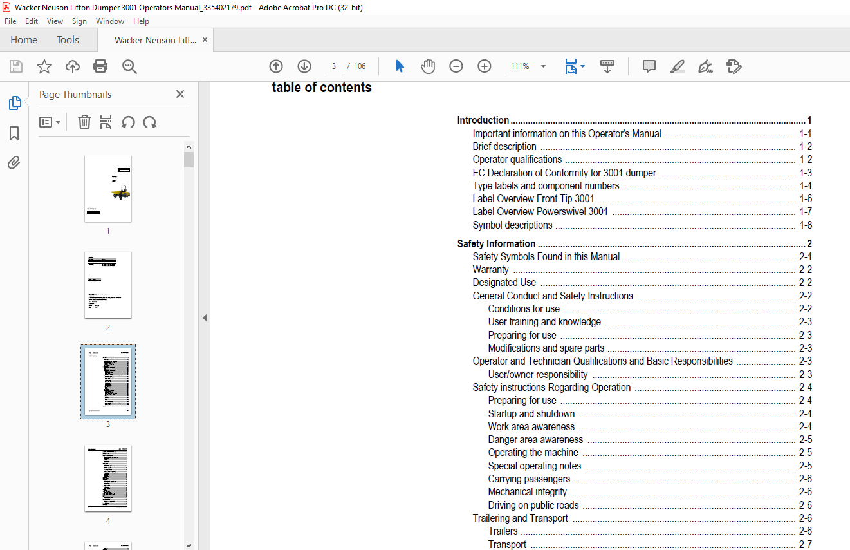Click the print pages icon in thumbnails panel

[106, 122]
